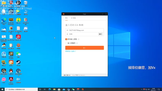Open Task View on the taskbar
Viewport: 162px width, 91px height.
tap(45, 89)
